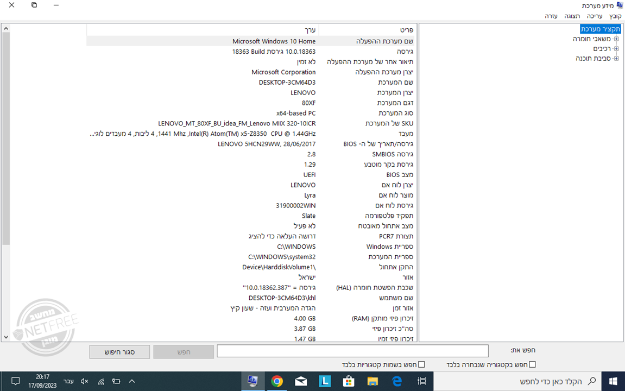
Task: Click the scrollbar down arrow
Action: 5,337
